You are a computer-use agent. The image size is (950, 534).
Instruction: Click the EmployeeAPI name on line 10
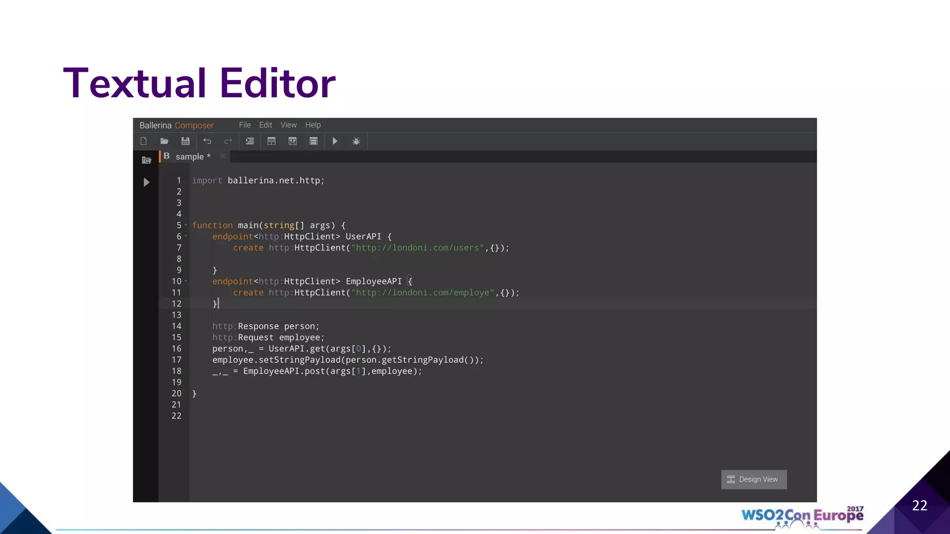click(x=374, y=281)
